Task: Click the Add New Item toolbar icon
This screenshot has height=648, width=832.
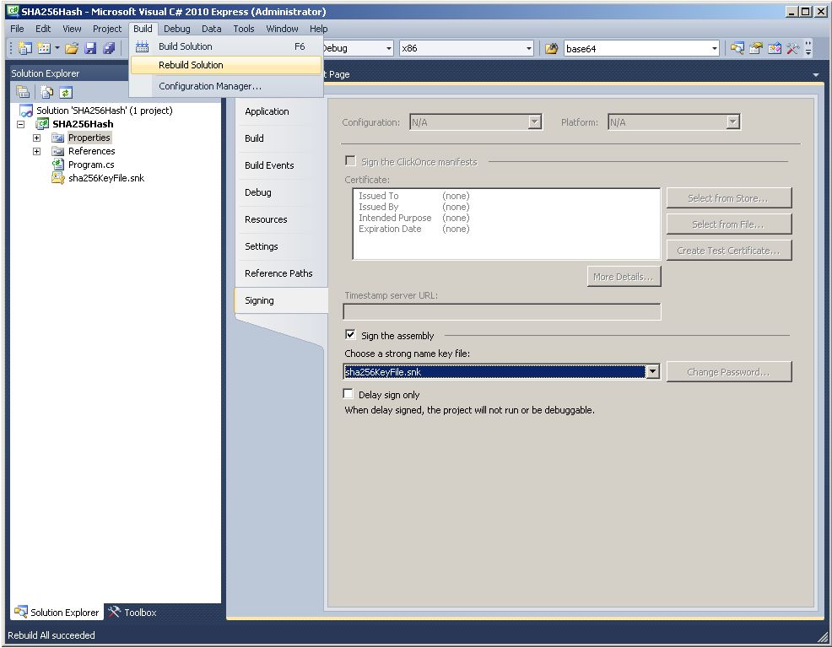Action: click(44, 48)
